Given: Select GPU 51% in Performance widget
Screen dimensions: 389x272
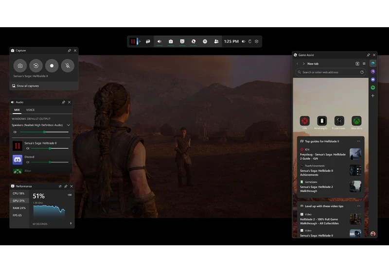Looking at the screenshot, I should point(19,201).
